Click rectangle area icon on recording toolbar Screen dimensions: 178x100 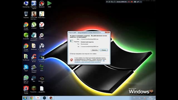pos(114,2)
